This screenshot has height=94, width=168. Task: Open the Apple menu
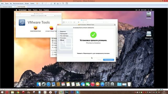coord(16,10)
